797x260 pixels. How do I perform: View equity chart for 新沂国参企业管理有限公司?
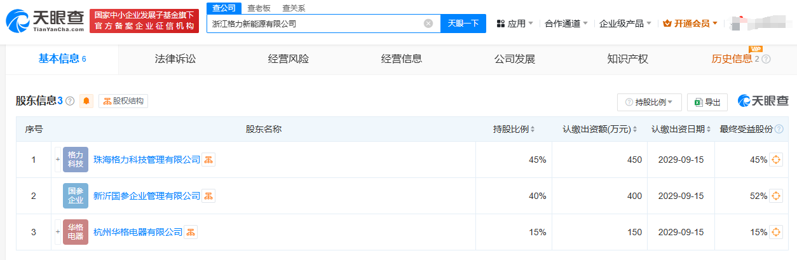[208, 196]
